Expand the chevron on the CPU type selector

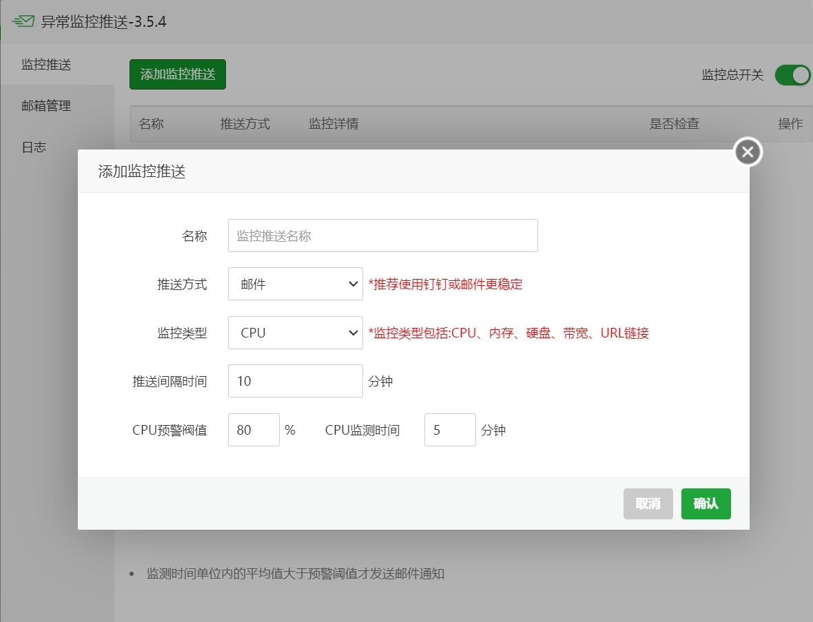tap(353, 332)
